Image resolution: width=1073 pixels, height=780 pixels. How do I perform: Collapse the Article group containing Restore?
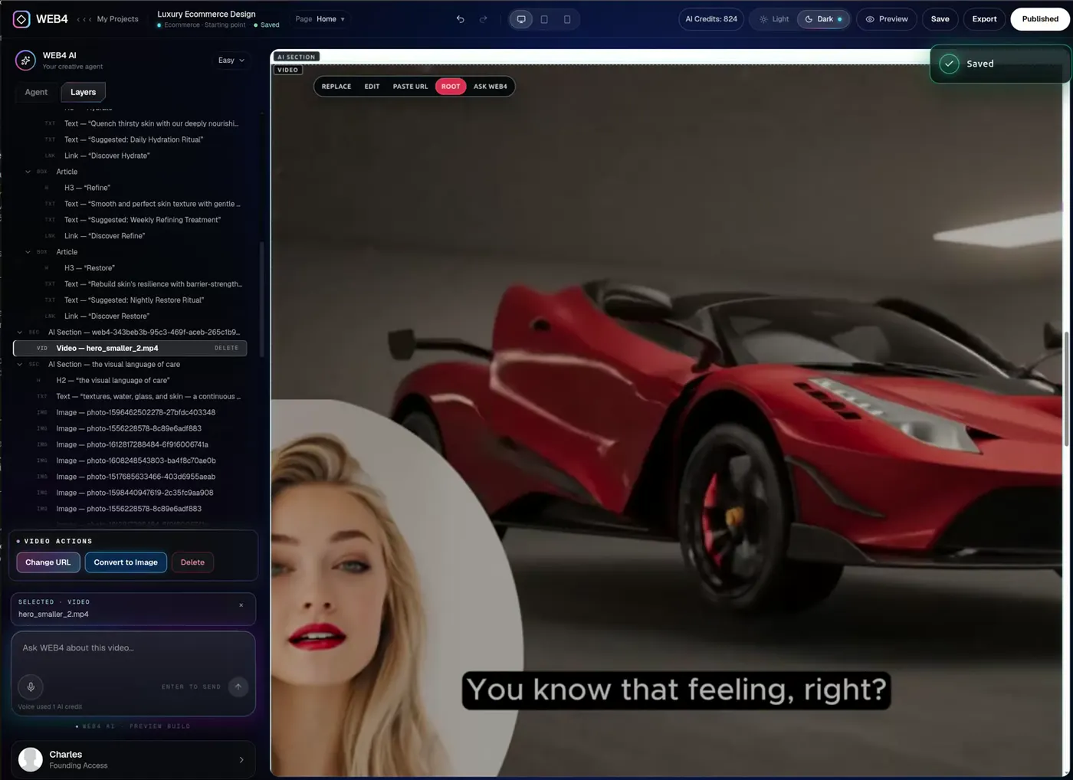[28, 252]
